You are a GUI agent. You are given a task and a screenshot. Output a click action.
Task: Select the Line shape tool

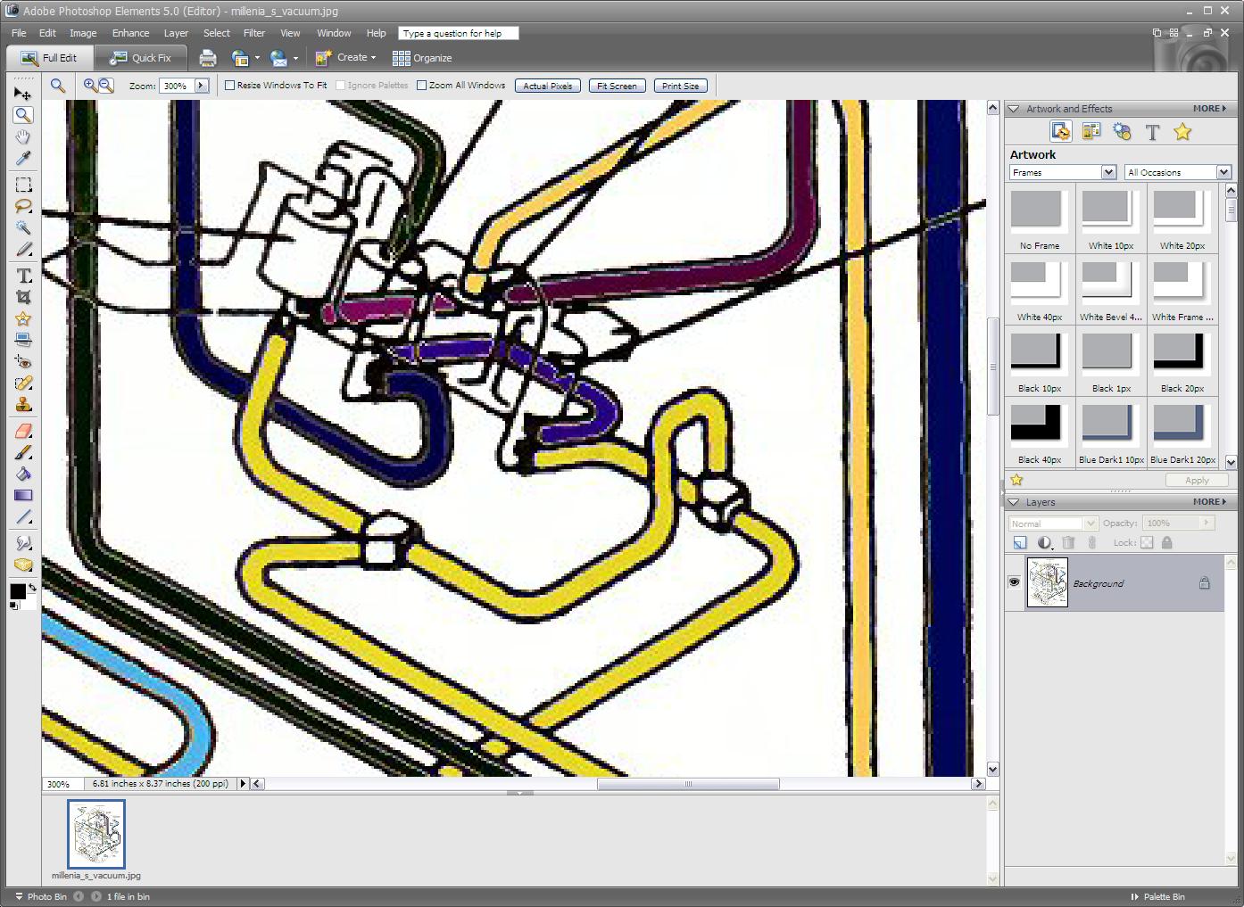pyautogui.click(x=23, y=517)
